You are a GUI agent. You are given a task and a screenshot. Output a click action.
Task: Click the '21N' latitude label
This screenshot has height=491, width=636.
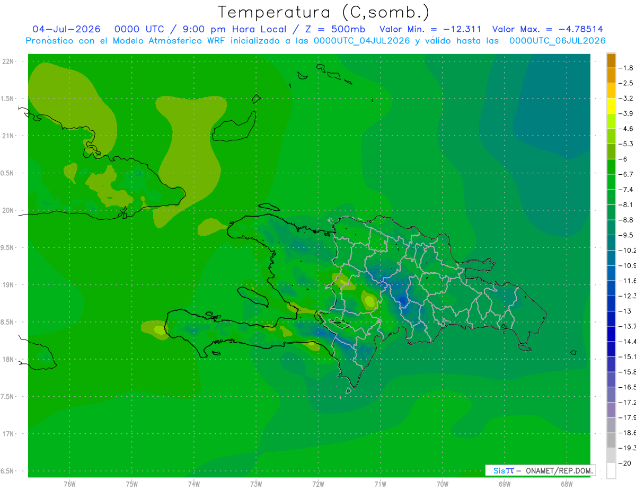(x=7, y=136)
